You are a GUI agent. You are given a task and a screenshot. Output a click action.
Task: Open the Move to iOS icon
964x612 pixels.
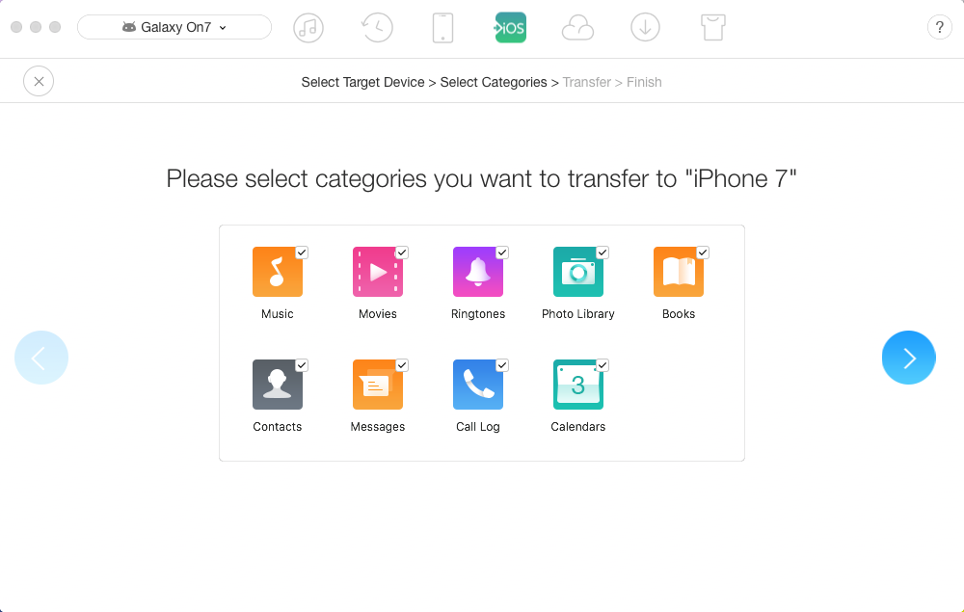[x=510, y=28]
